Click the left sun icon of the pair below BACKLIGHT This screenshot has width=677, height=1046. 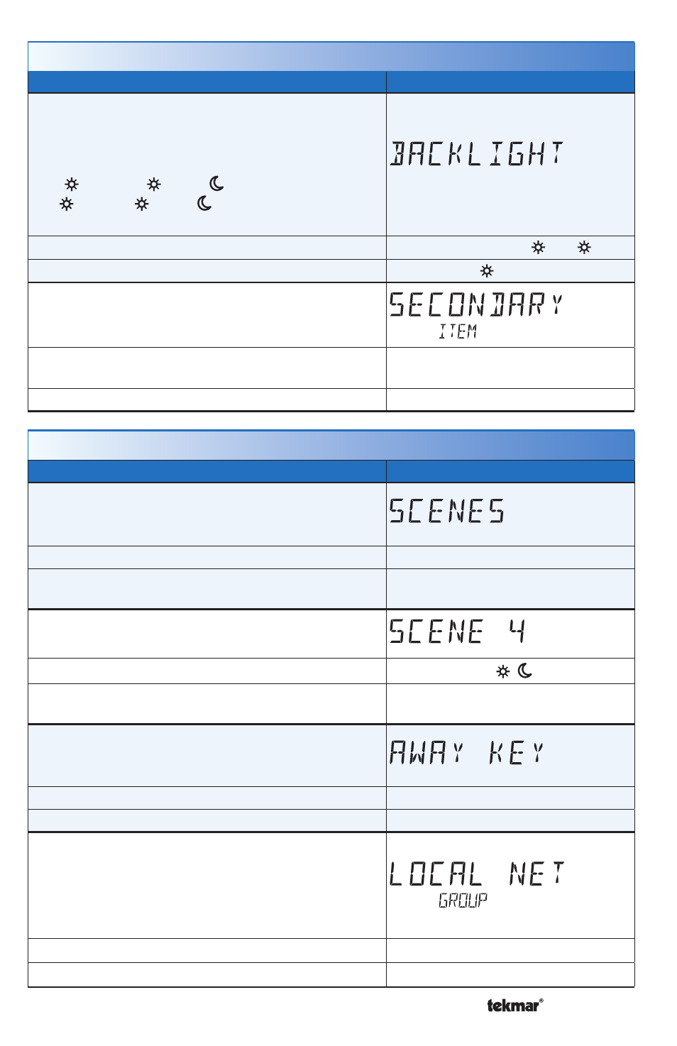pyautogui.click(x=539, y=248)
